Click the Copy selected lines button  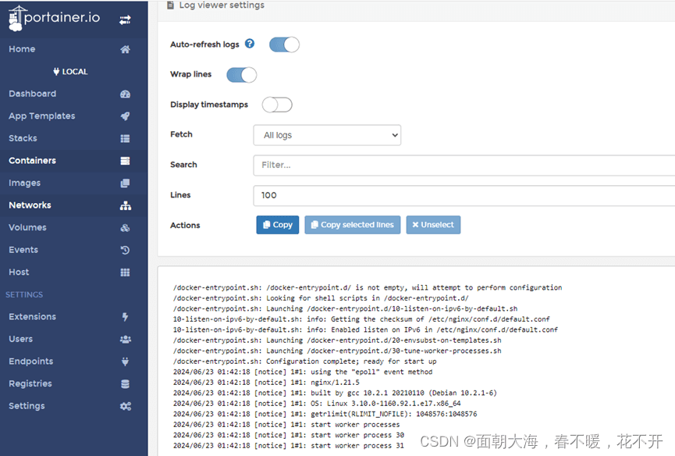coord(352,225)
